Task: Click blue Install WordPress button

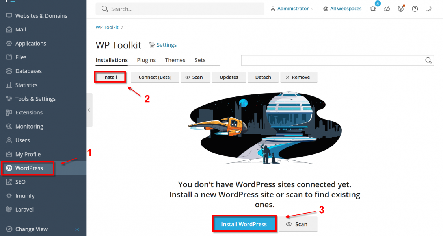Action: [244, 224]
